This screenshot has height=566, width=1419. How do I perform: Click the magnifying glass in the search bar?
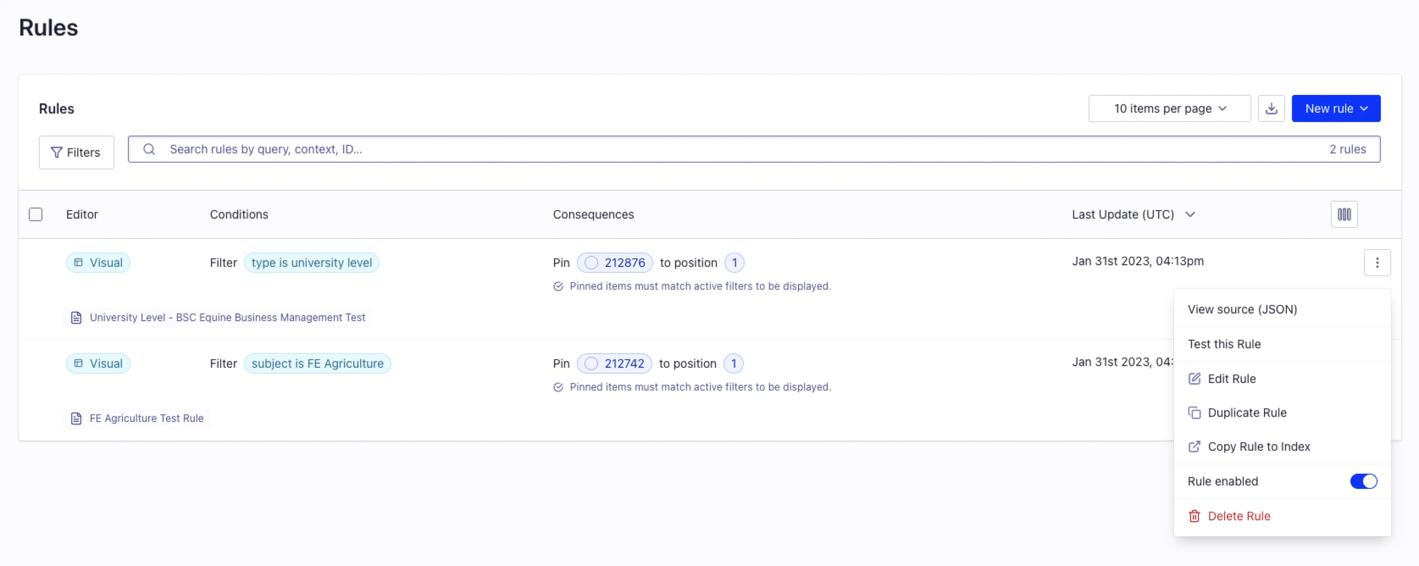click(x=149, y=149)
